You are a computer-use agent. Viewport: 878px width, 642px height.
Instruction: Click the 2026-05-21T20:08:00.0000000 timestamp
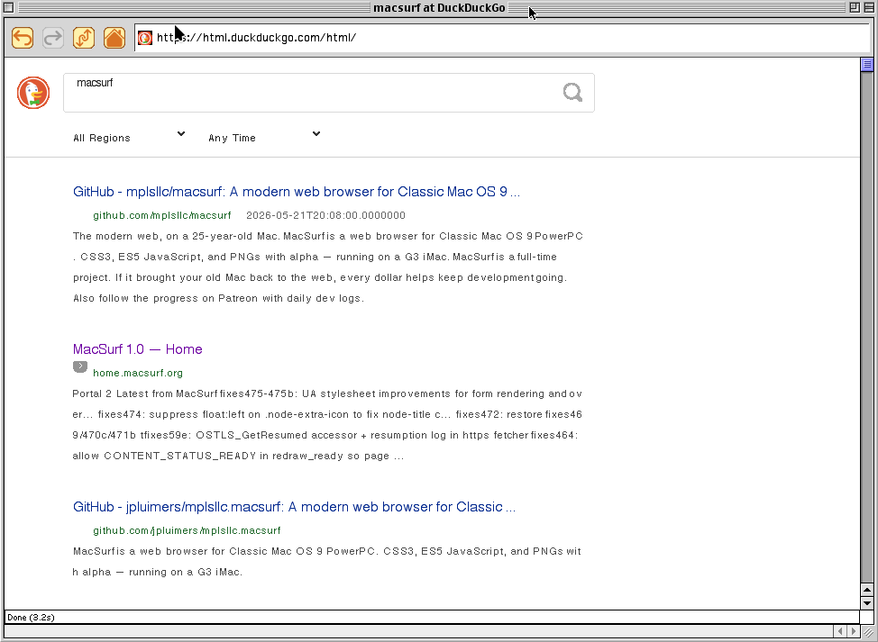point(326,215)
